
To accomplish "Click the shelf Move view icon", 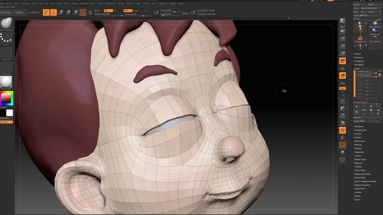I will 342,108.
